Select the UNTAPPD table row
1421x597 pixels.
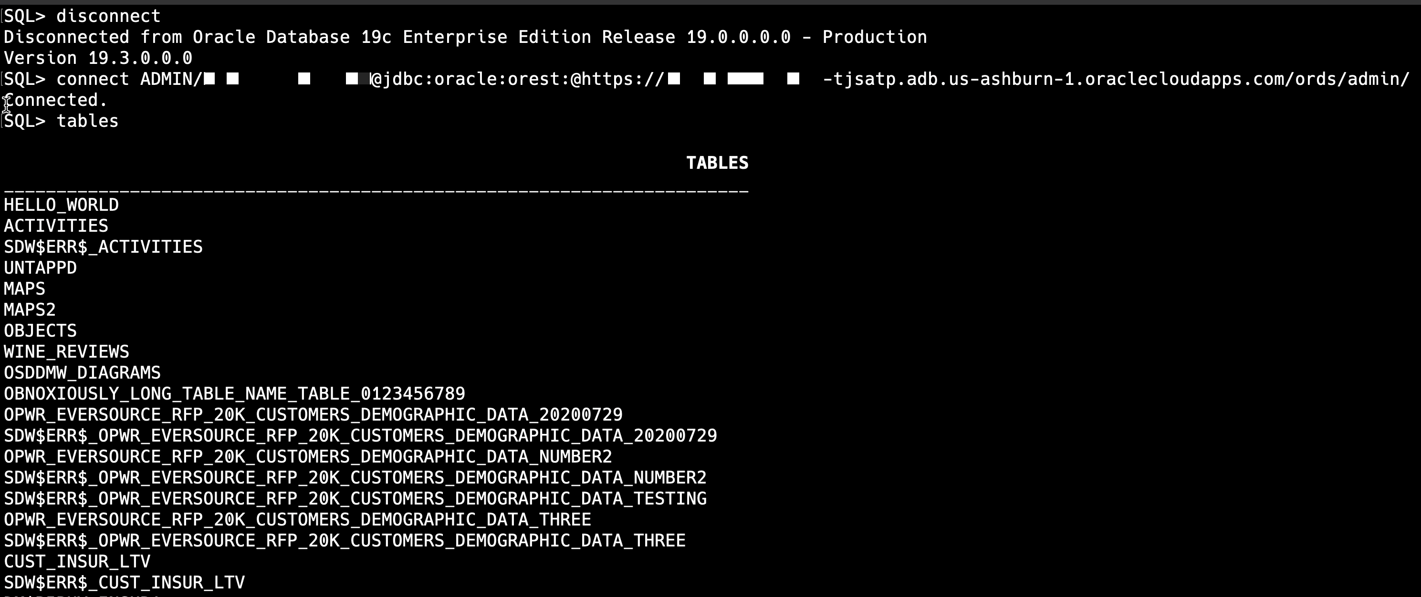(40, 268)
